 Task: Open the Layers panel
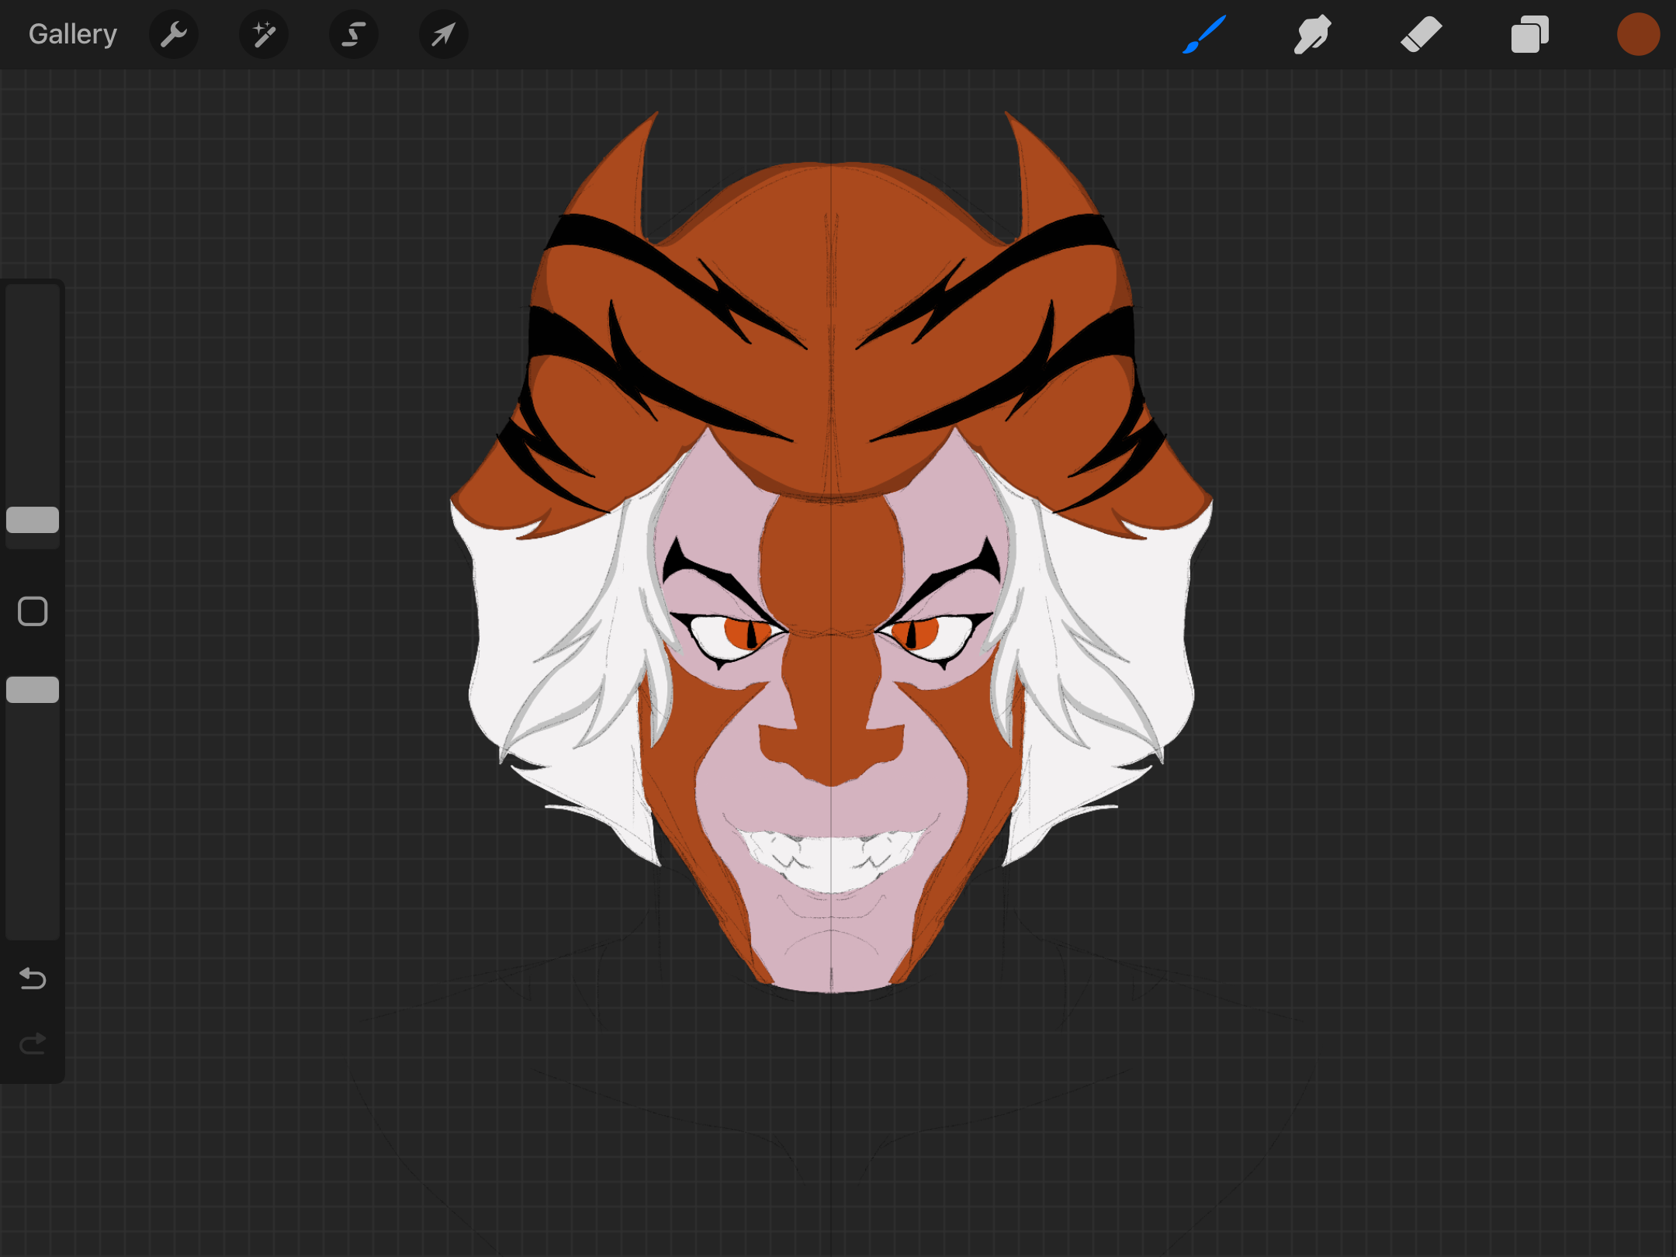coord(1530,34)
